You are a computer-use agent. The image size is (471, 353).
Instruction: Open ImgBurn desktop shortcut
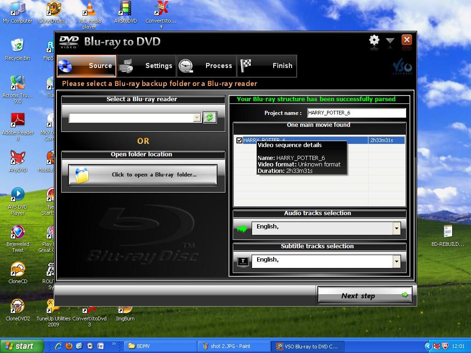[x=125, y=313]
